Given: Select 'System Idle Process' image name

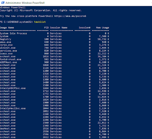Looking at the screenshot, I should pos(13,33).
